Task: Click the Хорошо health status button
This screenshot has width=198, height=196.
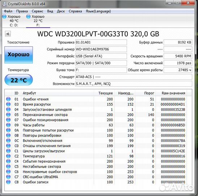Action: (19, 55)
